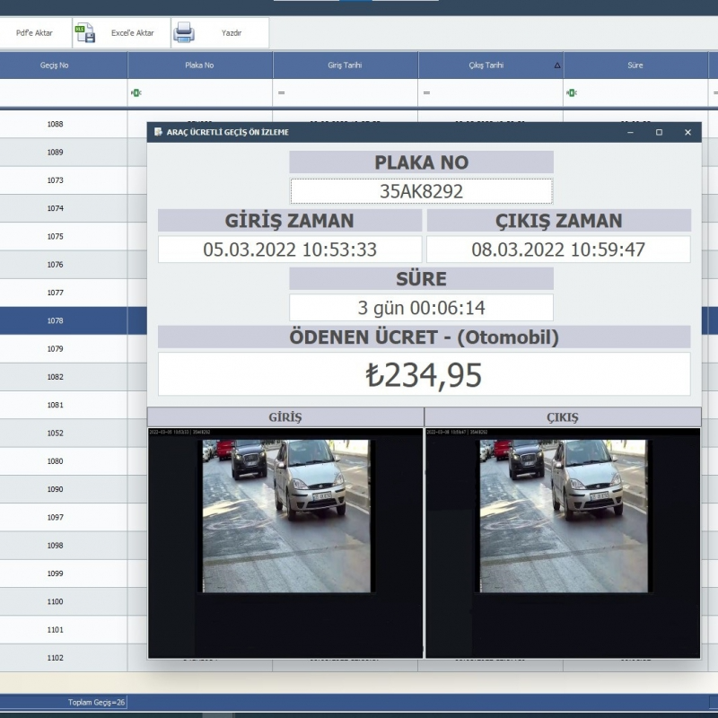Click the Giriş Tarihi column header
Viewport: 718px width, 718px height.
point(345,66)
